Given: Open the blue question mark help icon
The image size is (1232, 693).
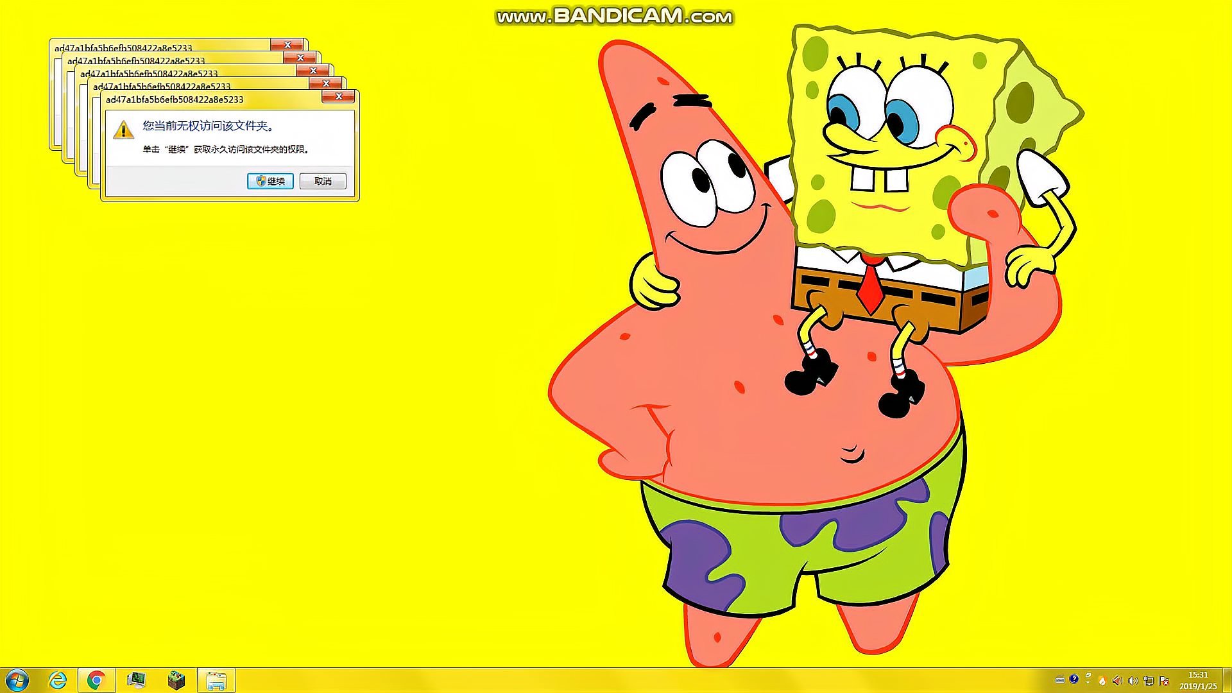Looking at the screenshot, I should point(1074,679).
